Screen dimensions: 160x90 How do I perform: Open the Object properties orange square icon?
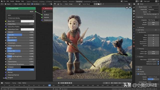tap(134, 26)
